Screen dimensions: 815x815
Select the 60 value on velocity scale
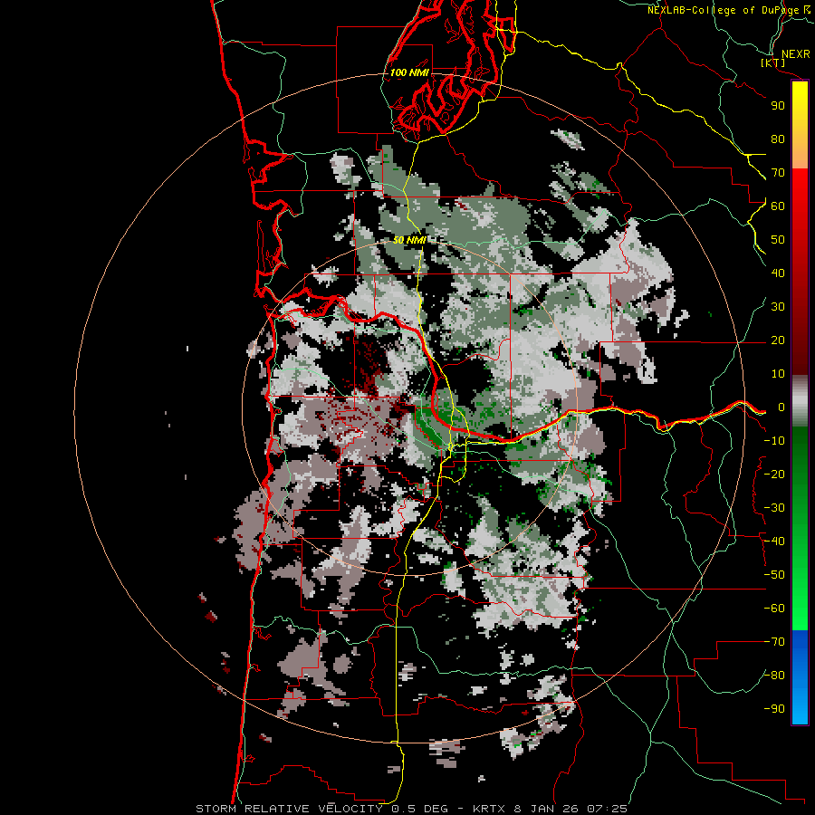coord(778,206)
